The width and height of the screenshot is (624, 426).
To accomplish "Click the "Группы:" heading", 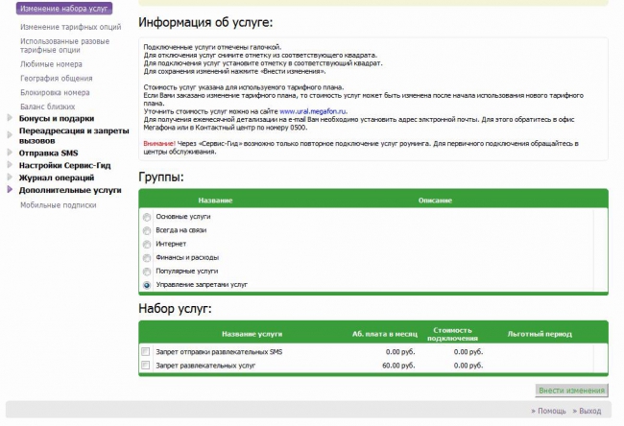I will [161, 177].
